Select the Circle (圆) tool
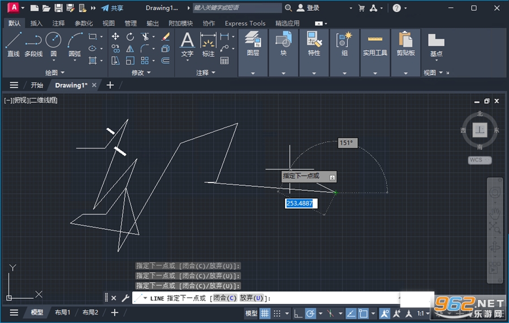509x323 pixels. coord(54,45)
